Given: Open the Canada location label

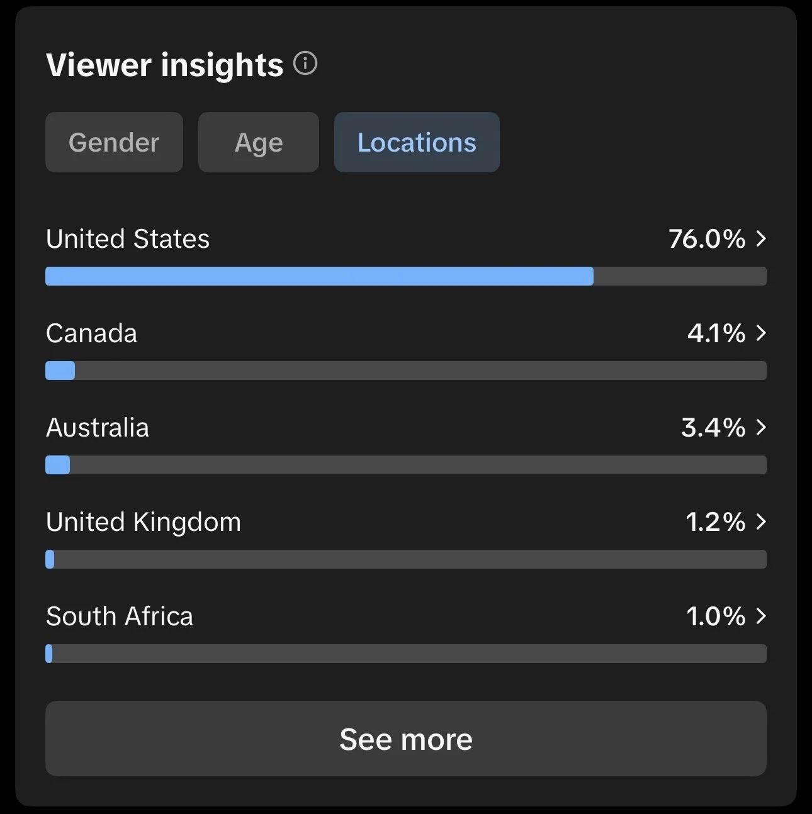Looking at the screenshot, I should [x=91, y=333].
